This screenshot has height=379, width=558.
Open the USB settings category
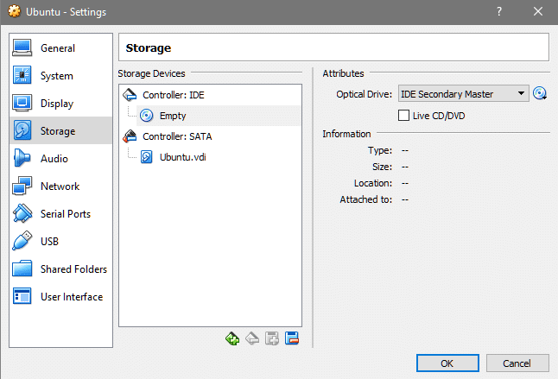49,242
